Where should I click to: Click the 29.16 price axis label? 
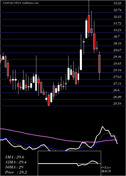(117, 57)
